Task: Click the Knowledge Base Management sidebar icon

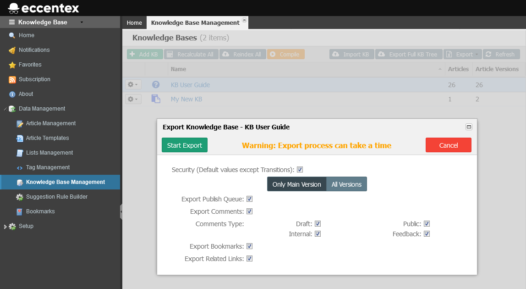Action: pos(20,182)
